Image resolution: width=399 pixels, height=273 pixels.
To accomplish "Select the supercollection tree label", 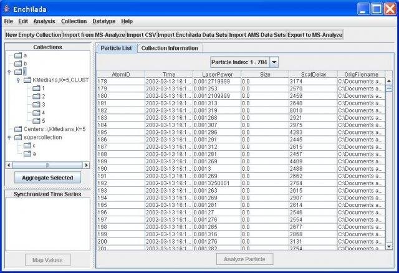I will pos(43,137).
